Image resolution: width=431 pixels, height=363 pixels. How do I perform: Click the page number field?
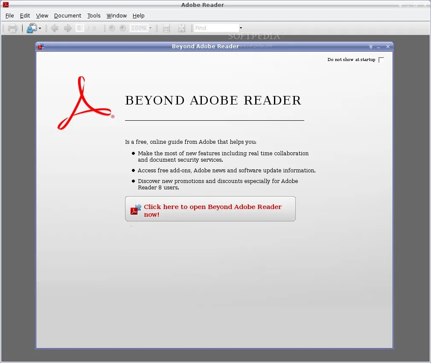coord(80,28)
